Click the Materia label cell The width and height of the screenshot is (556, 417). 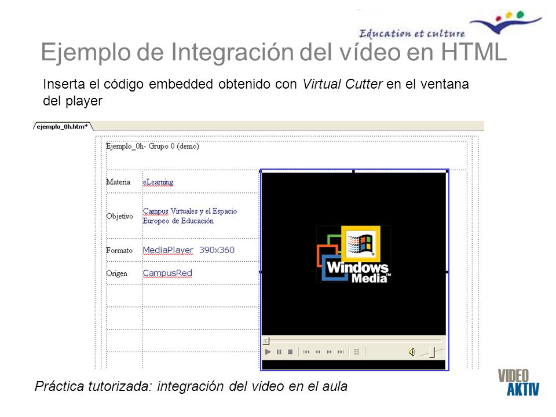pos(118,182)
